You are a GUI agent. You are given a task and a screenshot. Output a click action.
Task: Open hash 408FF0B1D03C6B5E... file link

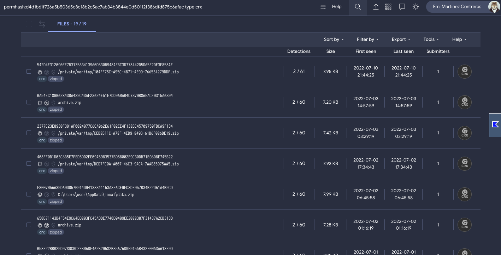click(x=105, y=157)
